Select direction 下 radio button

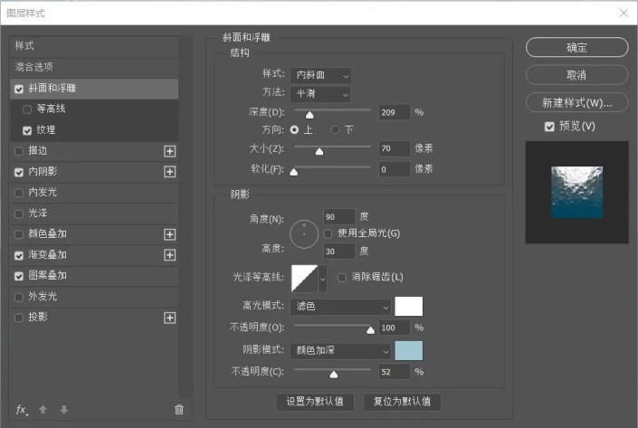[335, 129]
